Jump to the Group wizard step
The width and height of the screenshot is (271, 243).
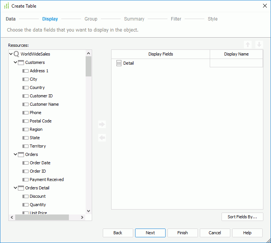pos(91,19)
